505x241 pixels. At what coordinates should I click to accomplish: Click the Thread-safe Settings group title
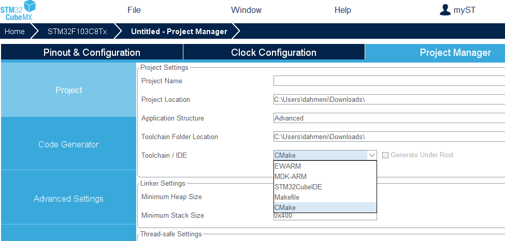click(x=171, y=234)
